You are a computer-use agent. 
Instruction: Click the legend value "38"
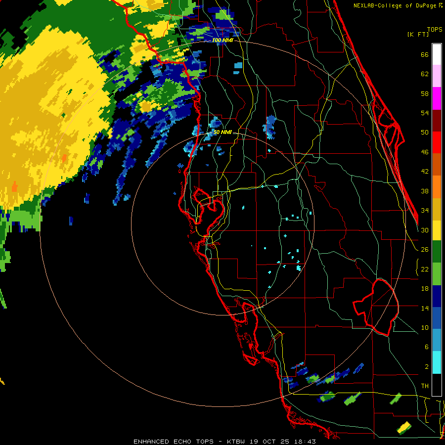pyautogui.click(x=425, y=191)
